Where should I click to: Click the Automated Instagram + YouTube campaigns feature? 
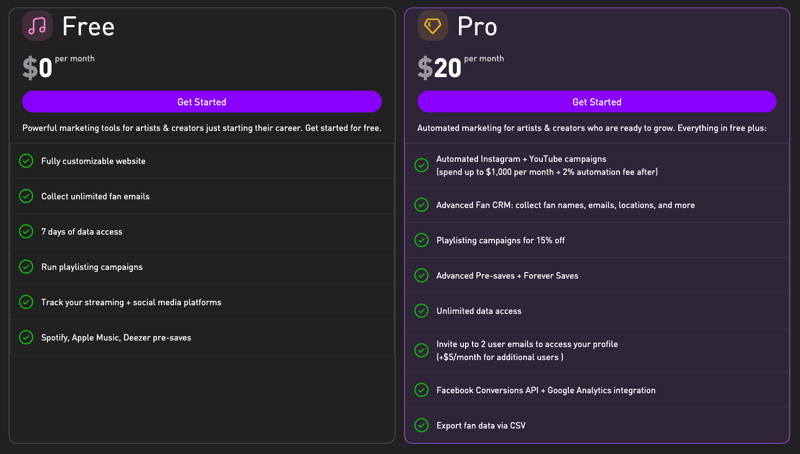point(522,159)
